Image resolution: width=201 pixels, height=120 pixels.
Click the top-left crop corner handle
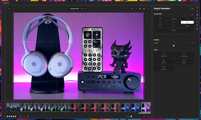pos(14,13)
